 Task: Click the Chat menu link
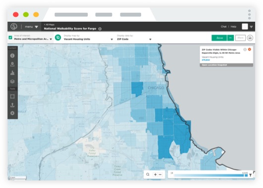click(x=223, y=27)
